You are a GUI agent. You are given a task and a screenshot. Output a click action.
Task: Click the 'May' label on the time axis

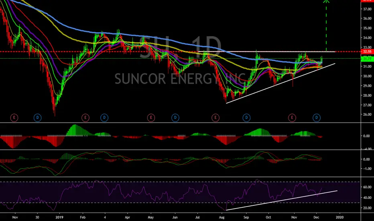[x=150, y=217]
